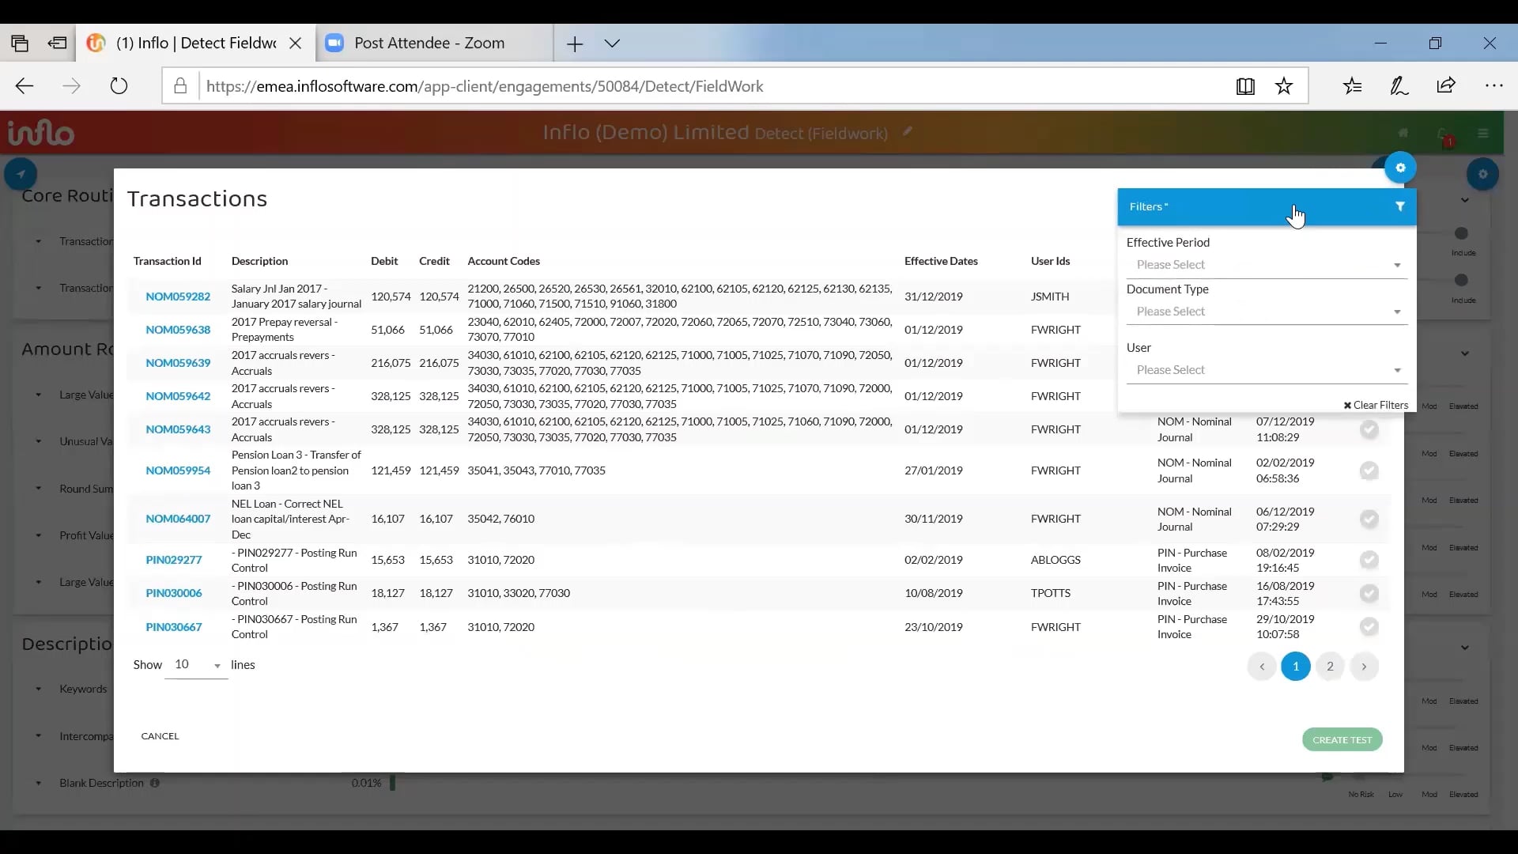Open the Effective Period Please Select dropdown
Screen dimensions: 1518x854
[x=1266, y=265]
